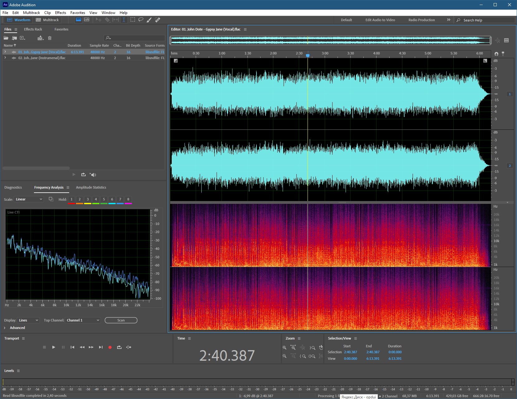Click the Record button
Image resolution: width=517 pixels, height=399 pixels.
[110, 347]
